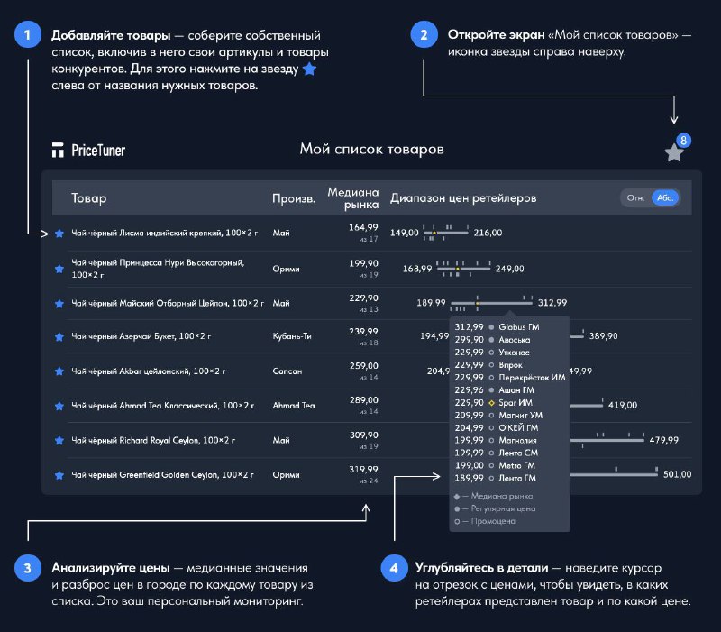This screenshot has width=721, height=632.
Task: Click maximum price 419,00 for Ahmad Tea
Action: point(623,405)
